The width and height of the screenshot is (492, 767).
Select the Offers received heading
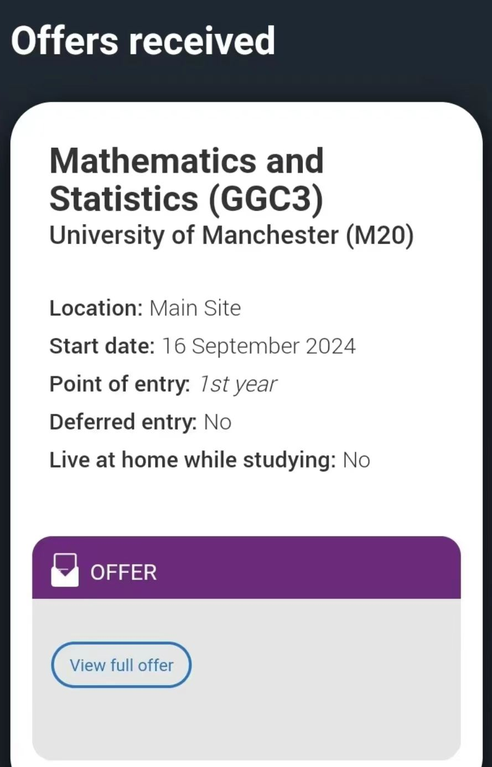pyautogui.click(x=143, y=41)
